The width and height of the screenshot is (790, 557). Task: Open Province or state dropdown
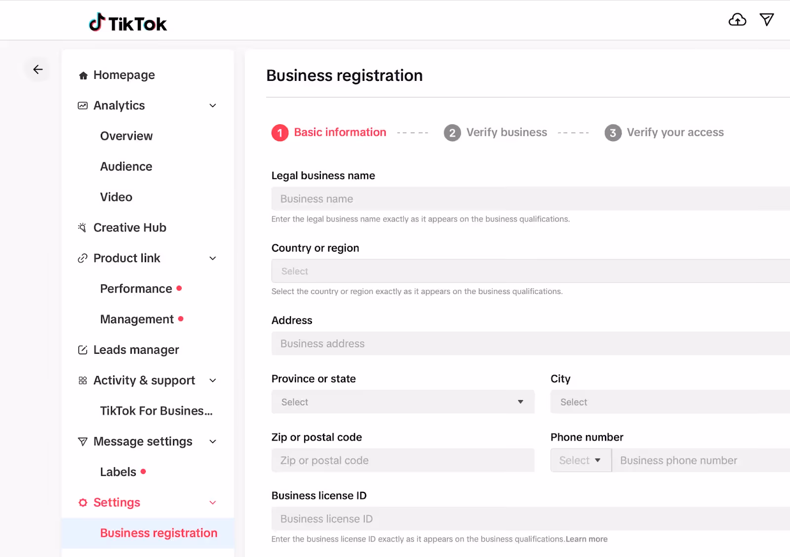(x=403, y=402)
